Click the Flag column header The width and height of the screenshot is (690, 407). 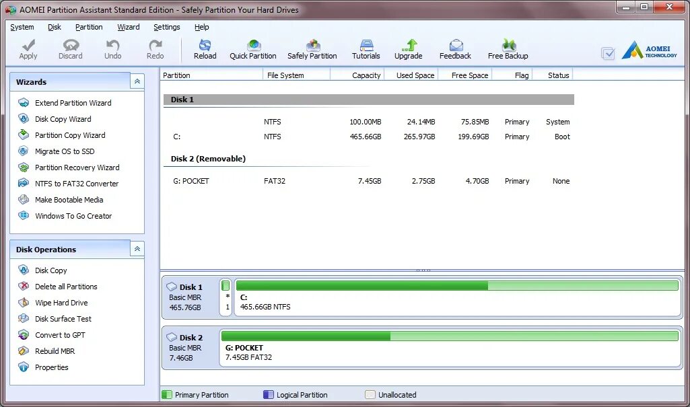click(x=512, y=75)
